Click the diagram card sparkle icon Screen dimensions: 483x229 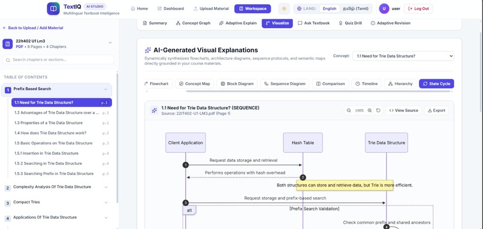[x=155, y=110]
